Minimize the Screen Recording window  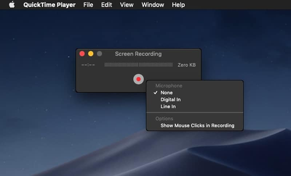click(91, 54)
